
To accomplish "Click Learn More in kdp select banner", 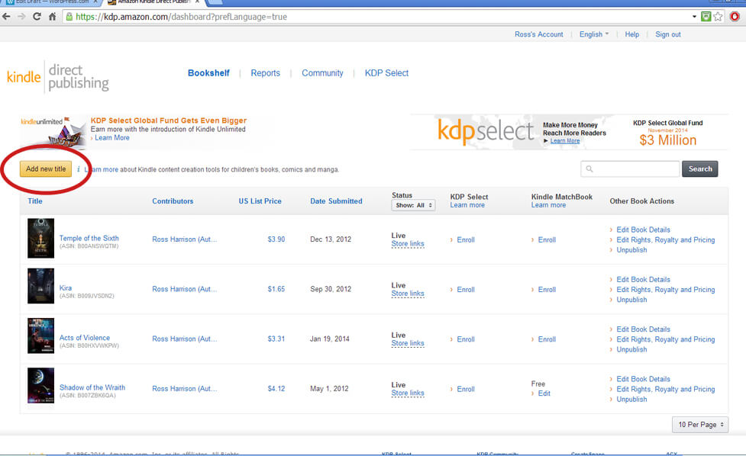I will (x=565, y=141).
